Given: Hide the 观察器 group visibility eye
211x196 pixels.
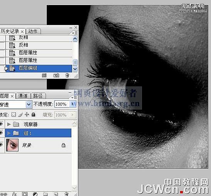Looking at the screenshot, I should click(x=1, y=124).
